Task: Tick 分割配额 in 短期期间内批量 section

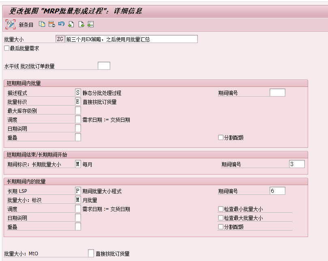Action: point(221,138)
